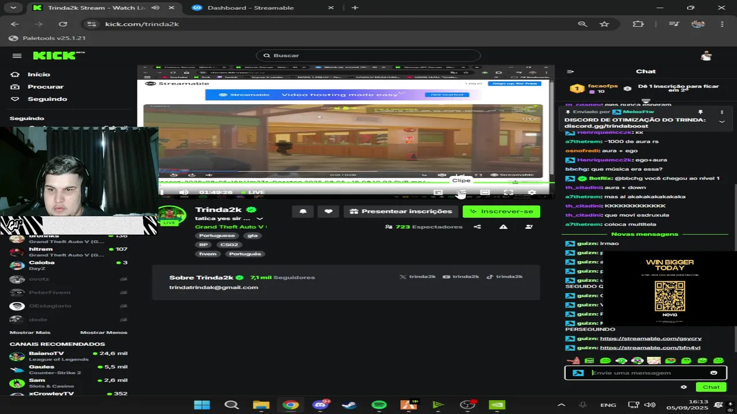
Task: Select the CSG2 tag
Action: (229, 245)
